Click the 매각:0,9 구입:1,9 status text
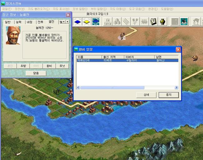Screen dimensions: 203x160 [x=97, y=14]
